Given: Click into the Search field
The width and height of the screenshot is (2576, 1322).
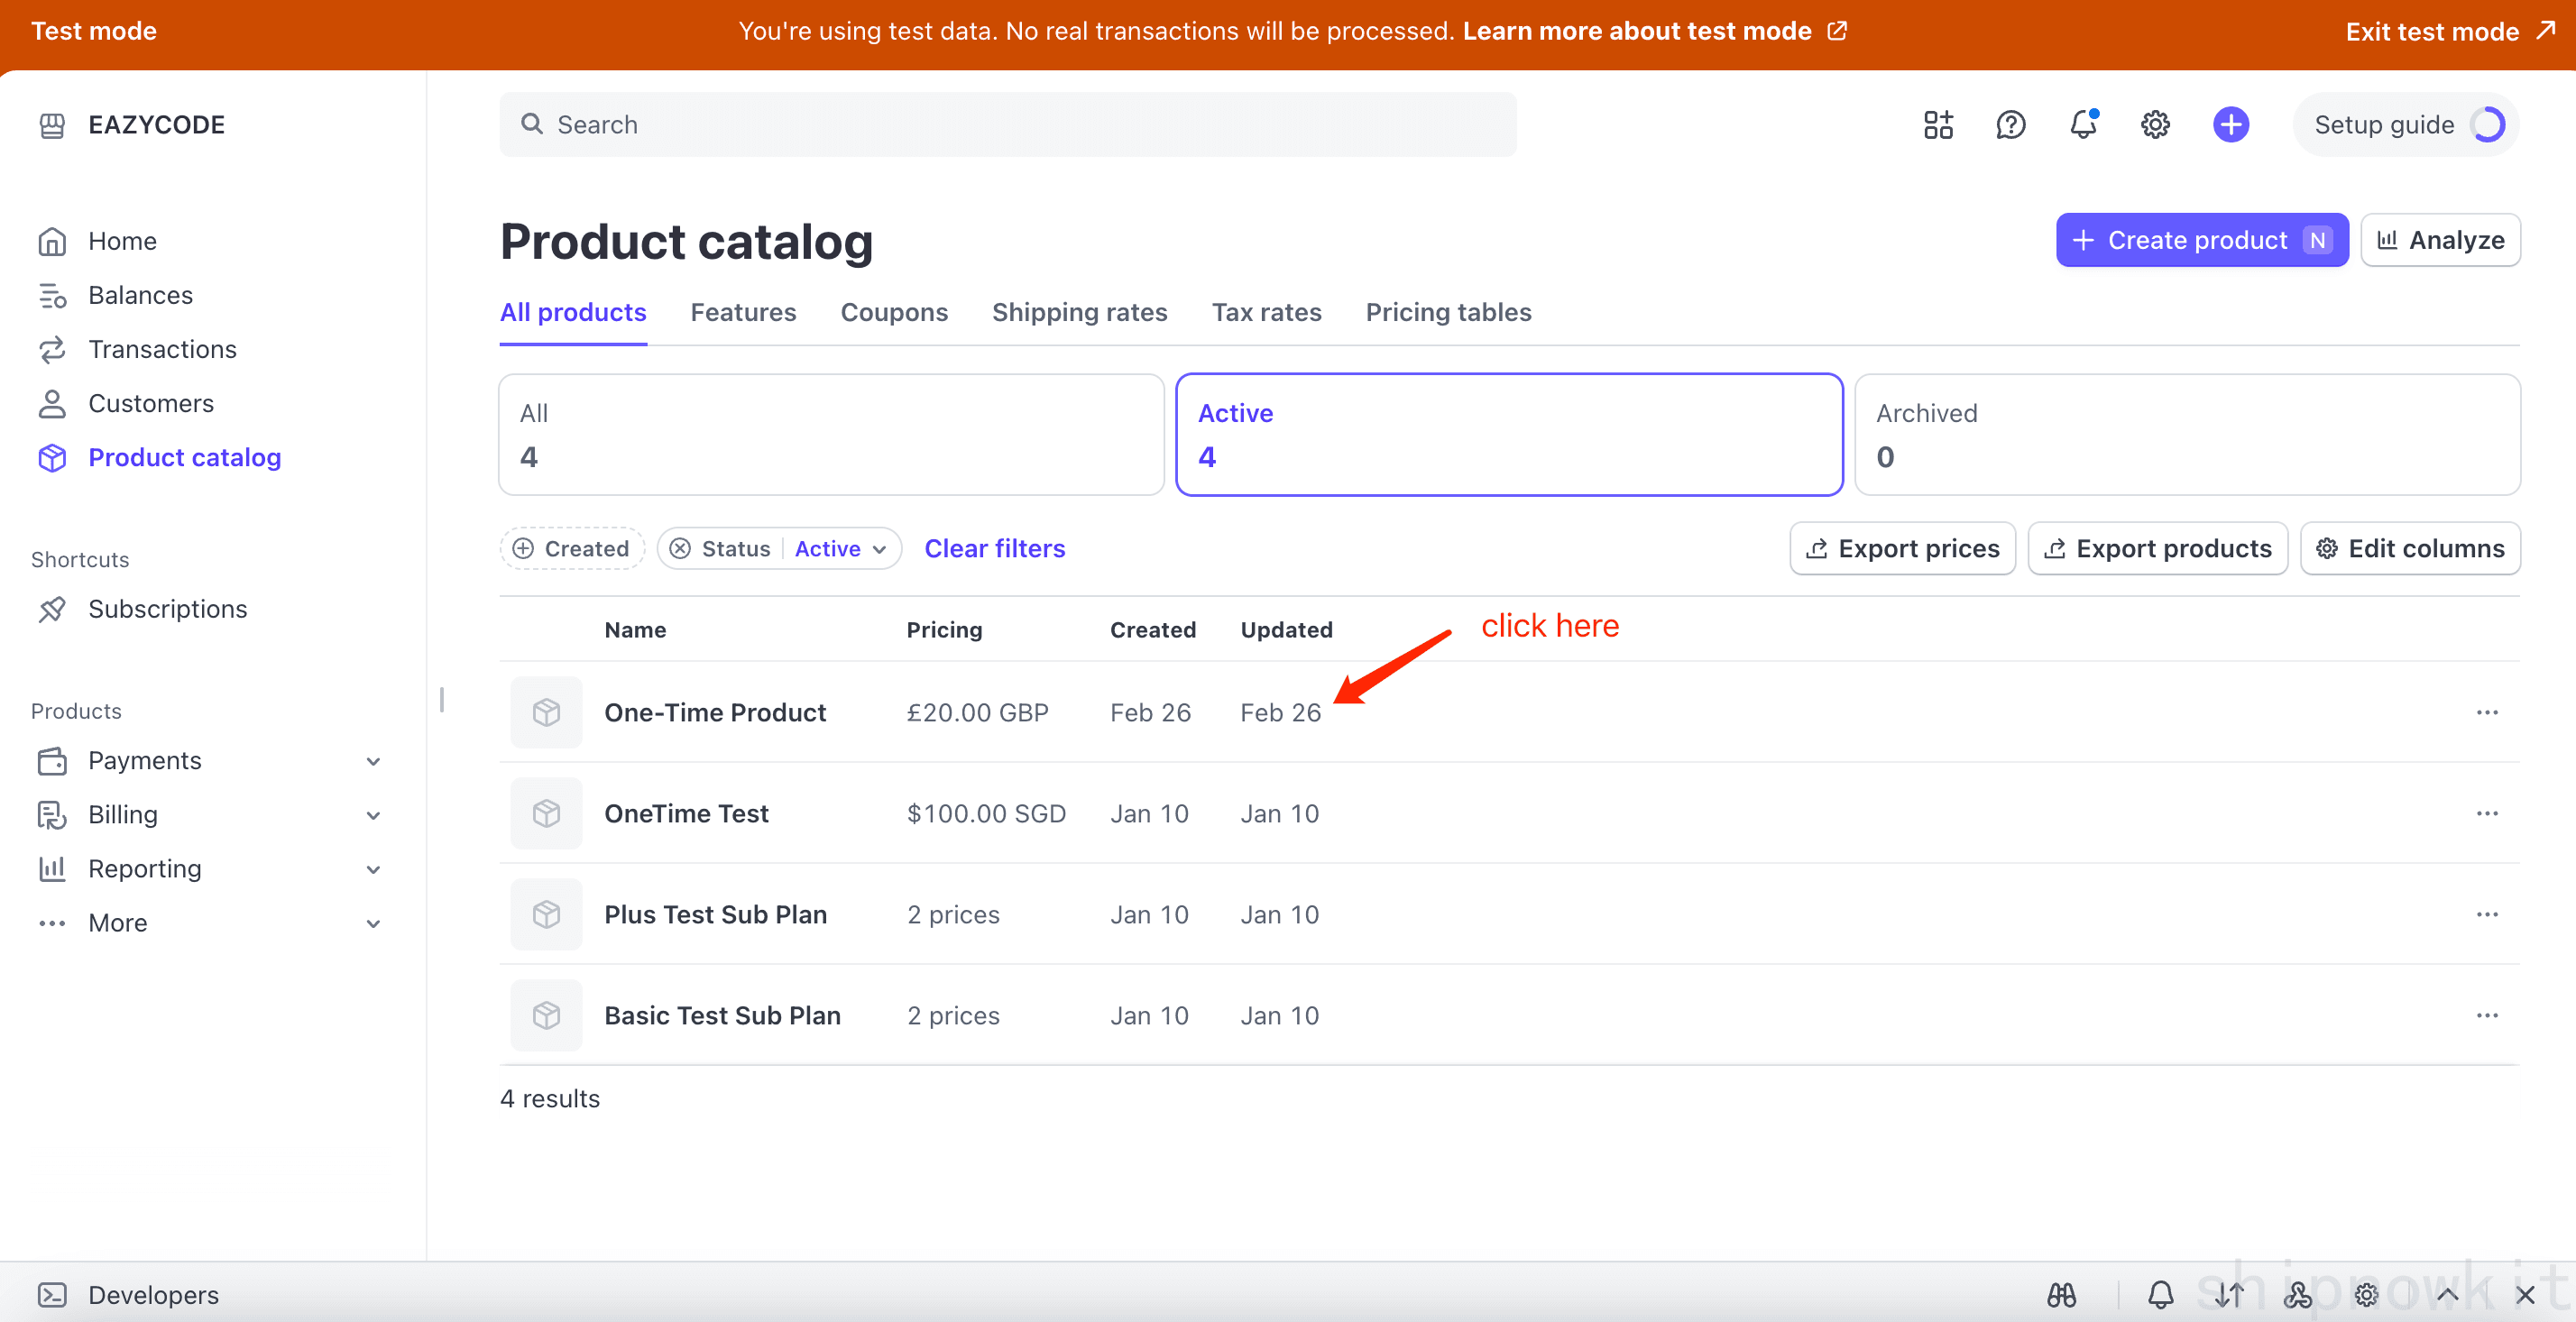Looking at the screenshot, I should pyautogui.click(x=1007, y=124).
